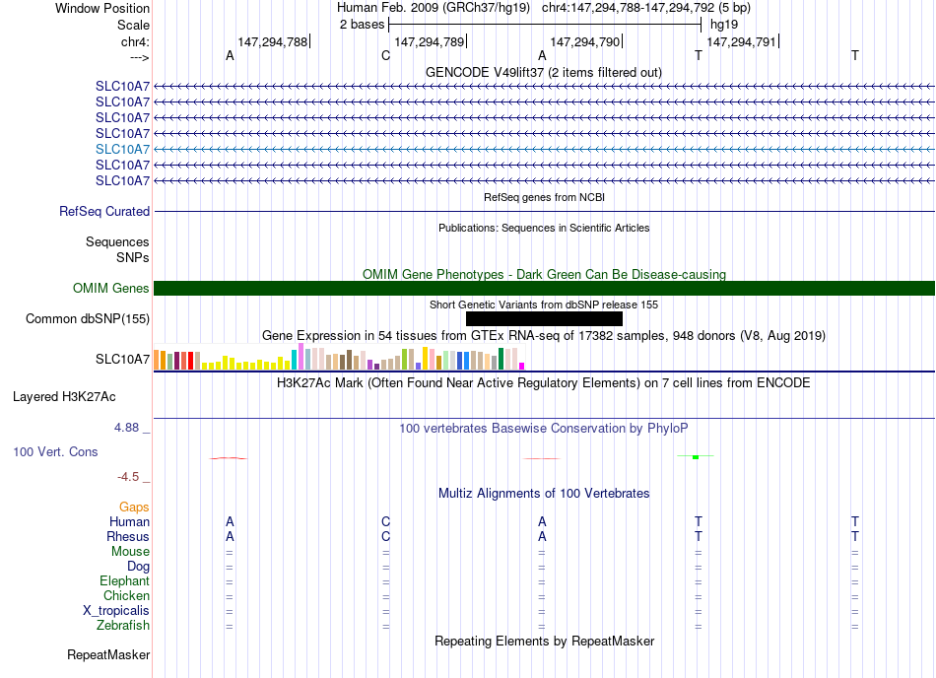Click the green PhyloP conservation mark
The image size is (936, 678).
(696, 456)
